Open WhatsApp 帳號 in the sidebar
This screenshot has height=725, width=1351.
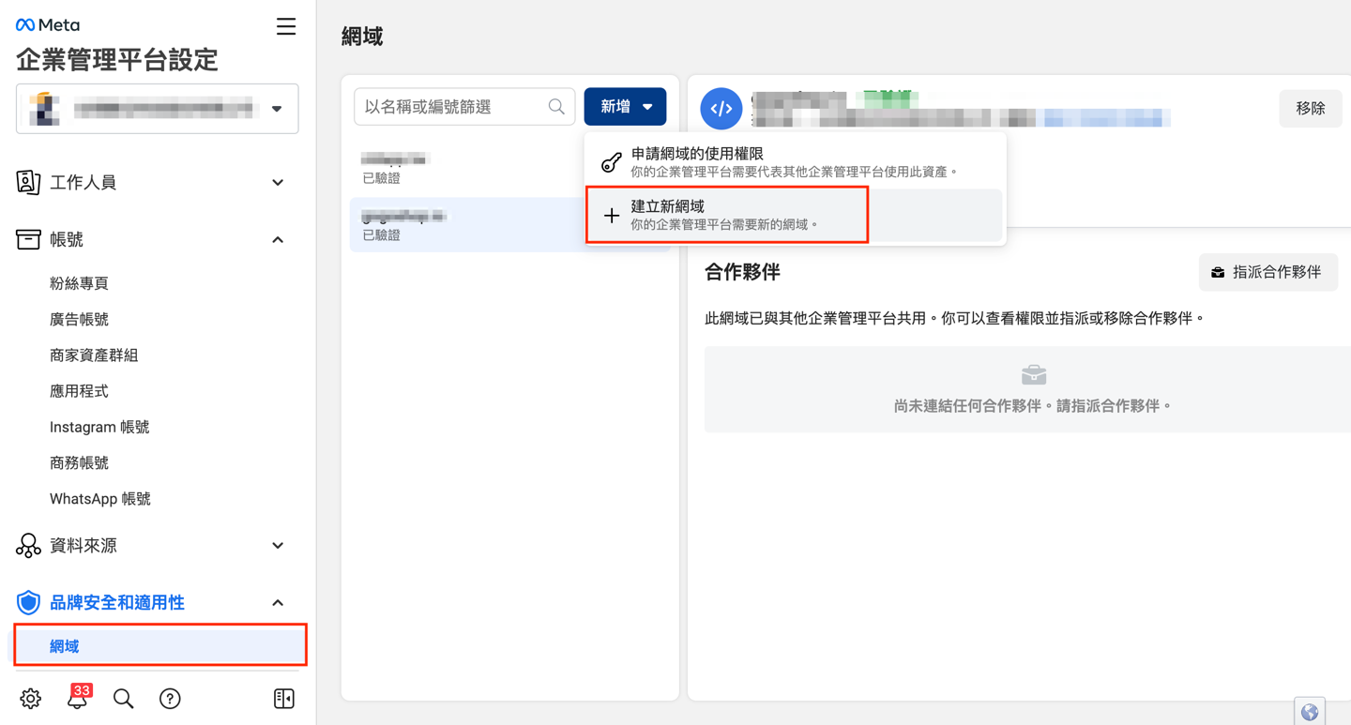100,499
